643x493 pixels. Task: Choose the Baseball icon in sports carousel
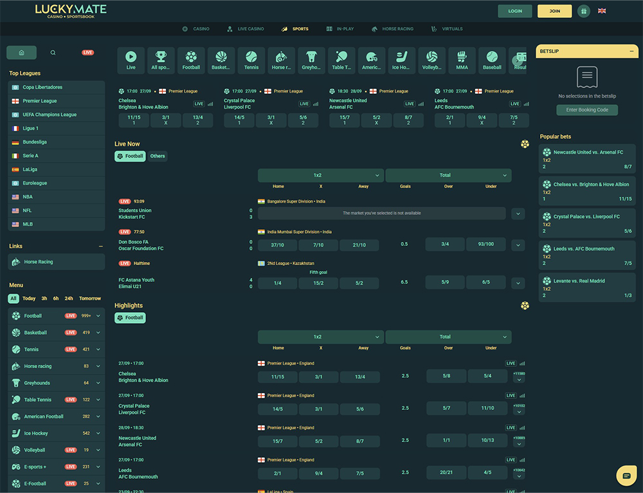coord(492,60)
